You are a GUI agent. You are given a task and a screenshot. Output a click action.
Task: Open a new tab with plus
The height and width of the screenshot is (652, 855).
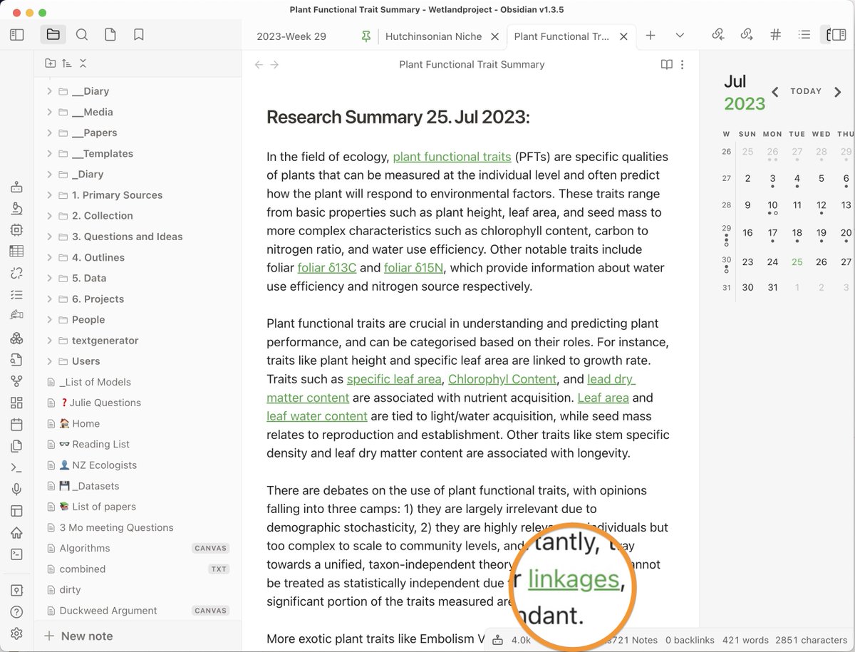(651, 36)
